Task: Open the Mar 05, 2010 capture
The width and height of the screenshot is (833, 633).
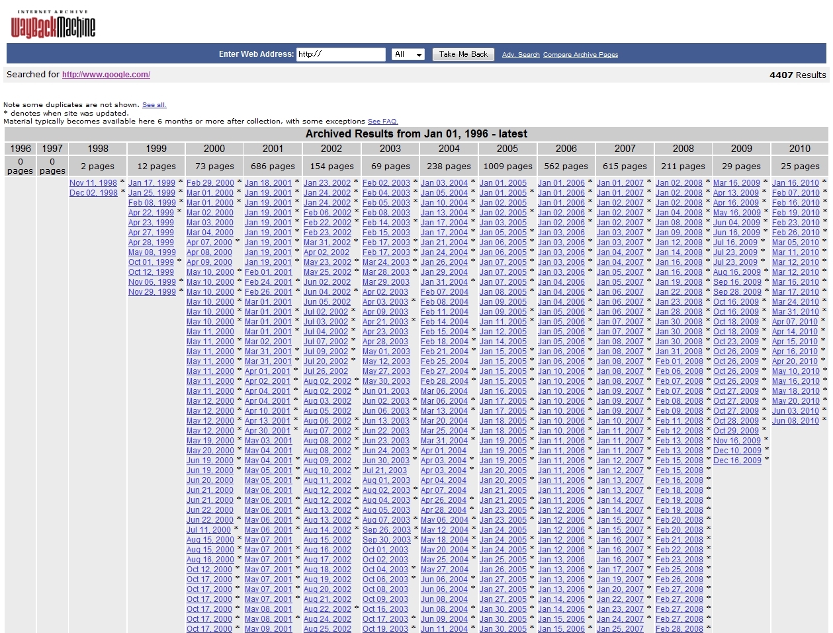Action: pos(795,242)
